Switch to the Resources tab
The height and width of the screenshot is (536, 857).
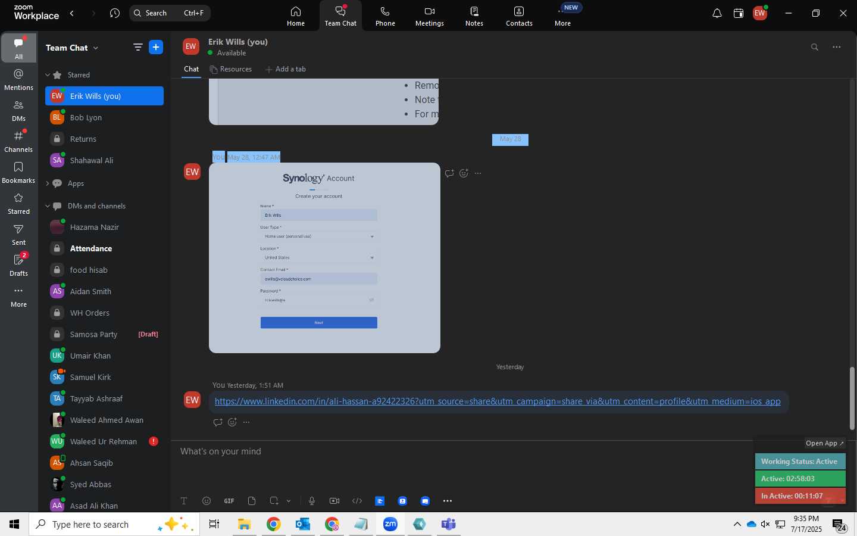(230, 69)
